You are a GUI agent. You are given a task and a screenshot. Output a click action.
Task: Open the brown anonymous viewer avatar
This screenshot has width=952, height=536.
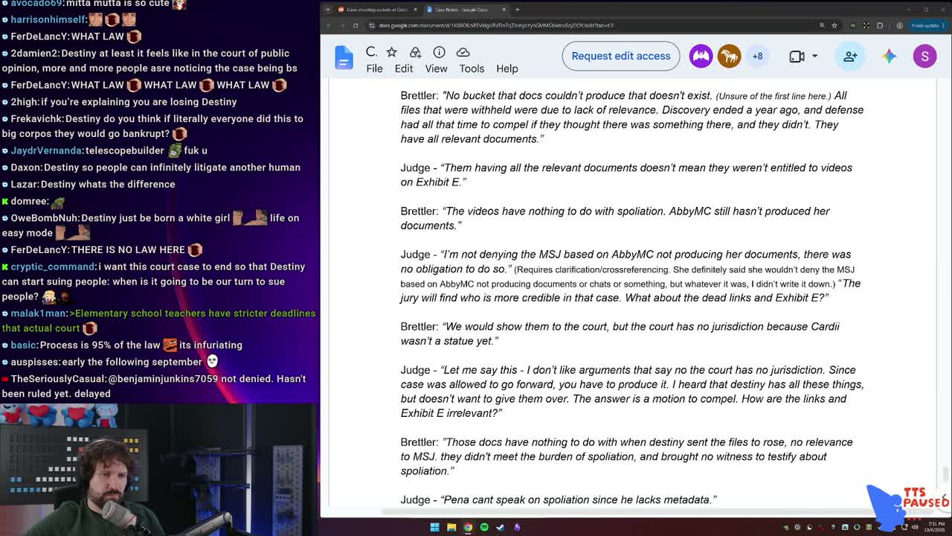[x=729, y=56]
